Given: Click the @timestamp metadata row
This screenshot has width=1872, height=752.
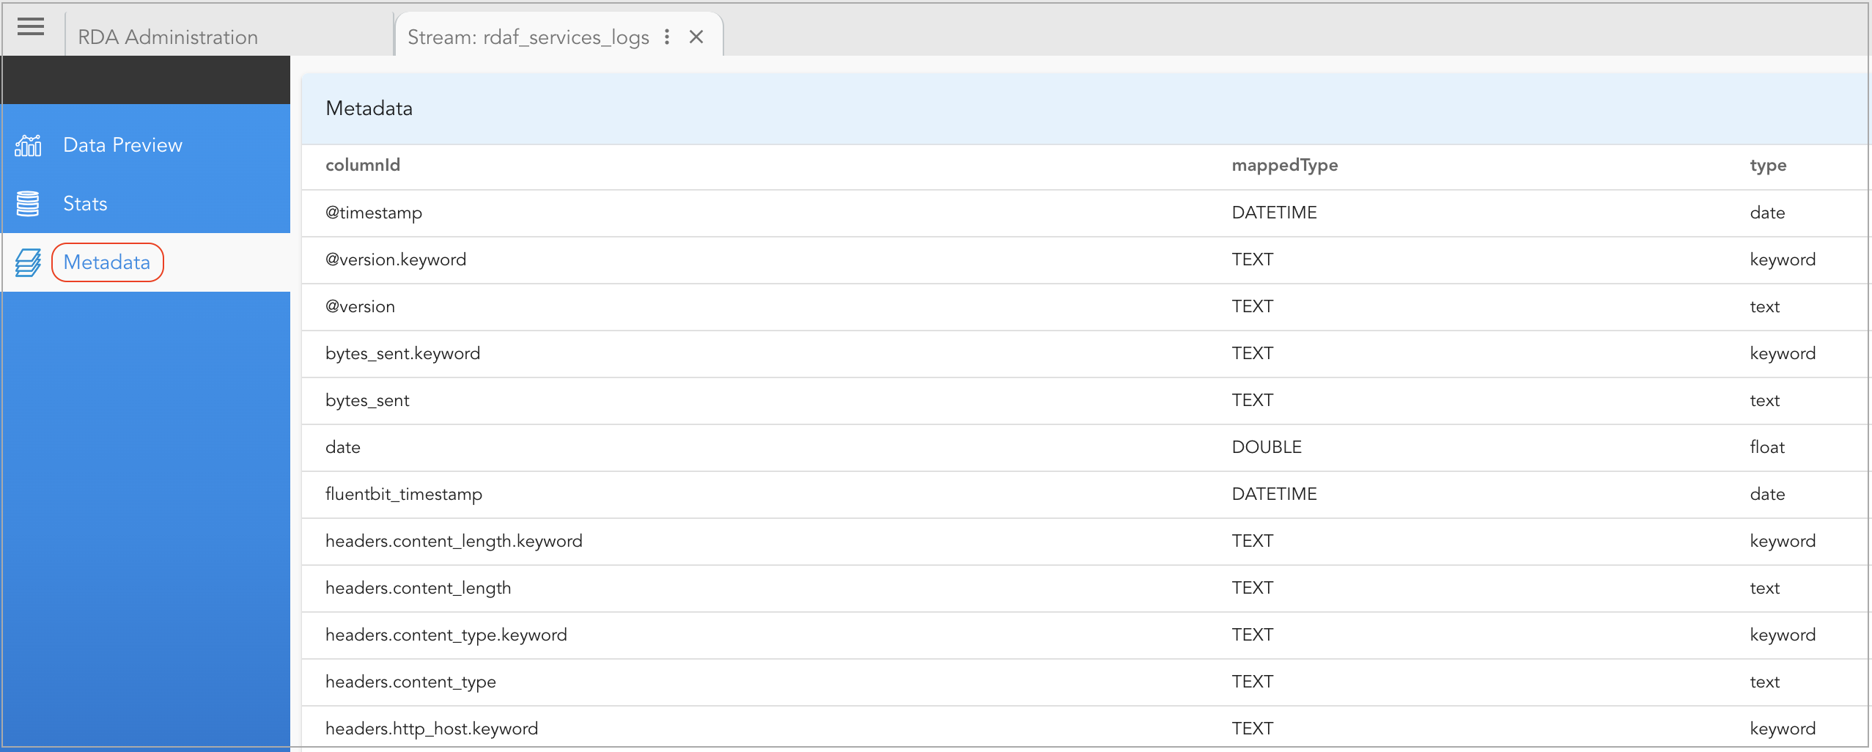Looking at the screenshot, I should click(374, 213).
